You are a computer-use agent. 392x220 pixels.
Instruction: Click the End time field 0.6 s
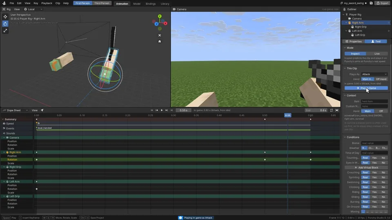(316, 110)
